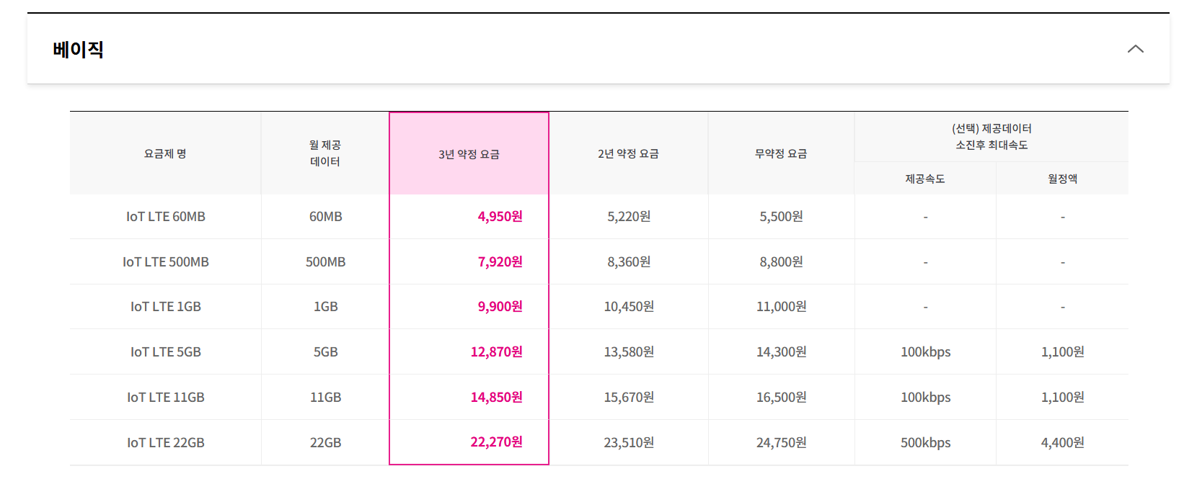Click the 월 제공 데이터 column header
1197x484 pixels.
pyautogui.click(x=325, y=153)
